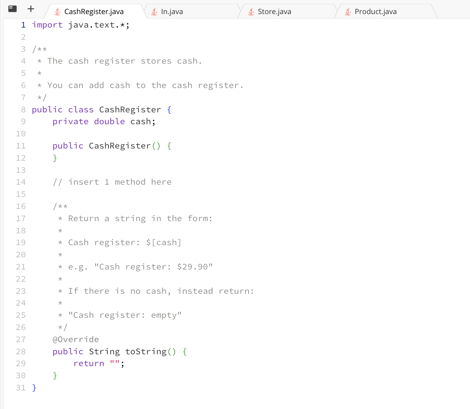470x409 pixels.
Task: Click line number 1 in the gutter
Action: [23, 25]
